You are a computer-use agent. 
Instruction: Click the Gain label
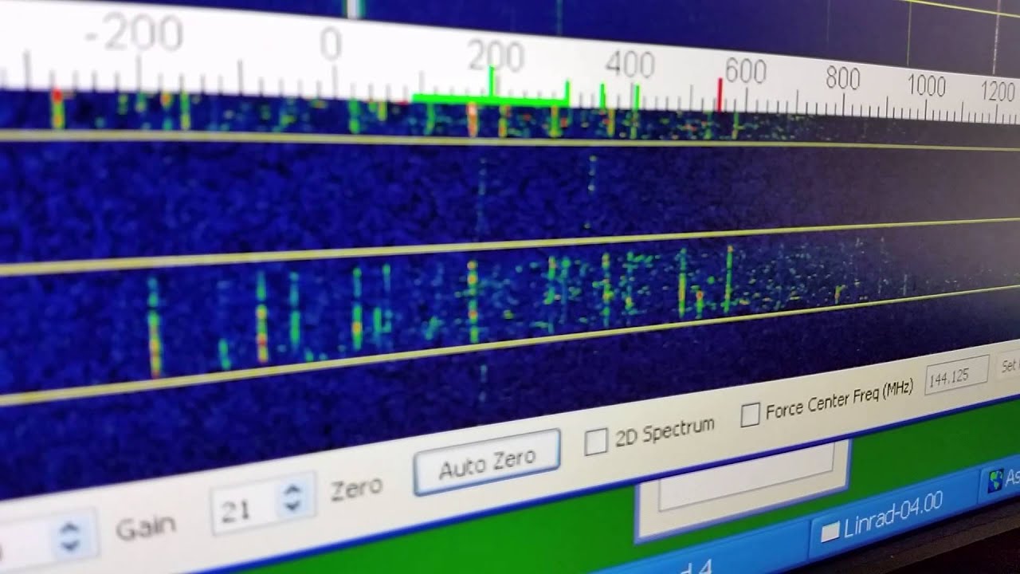pyautogui.click(x=145, y=527)
